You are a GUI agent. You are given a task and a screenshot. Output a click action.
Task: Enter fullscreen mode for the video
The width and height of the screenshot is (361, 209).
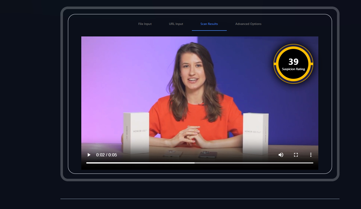click(x=296, y=155)
